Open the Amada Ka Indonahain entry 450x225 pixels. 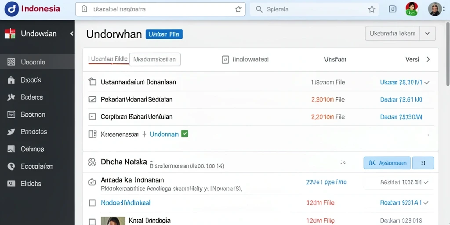132,180
